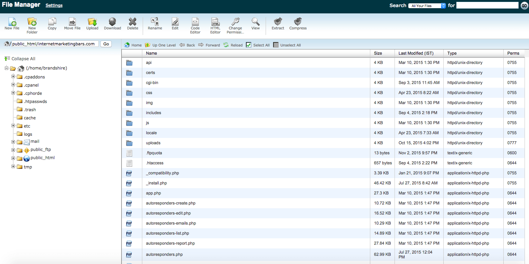Select the View magnifier tool
Image resolution: width=529 pixels, height=264 pixels.
coord(256,24)
